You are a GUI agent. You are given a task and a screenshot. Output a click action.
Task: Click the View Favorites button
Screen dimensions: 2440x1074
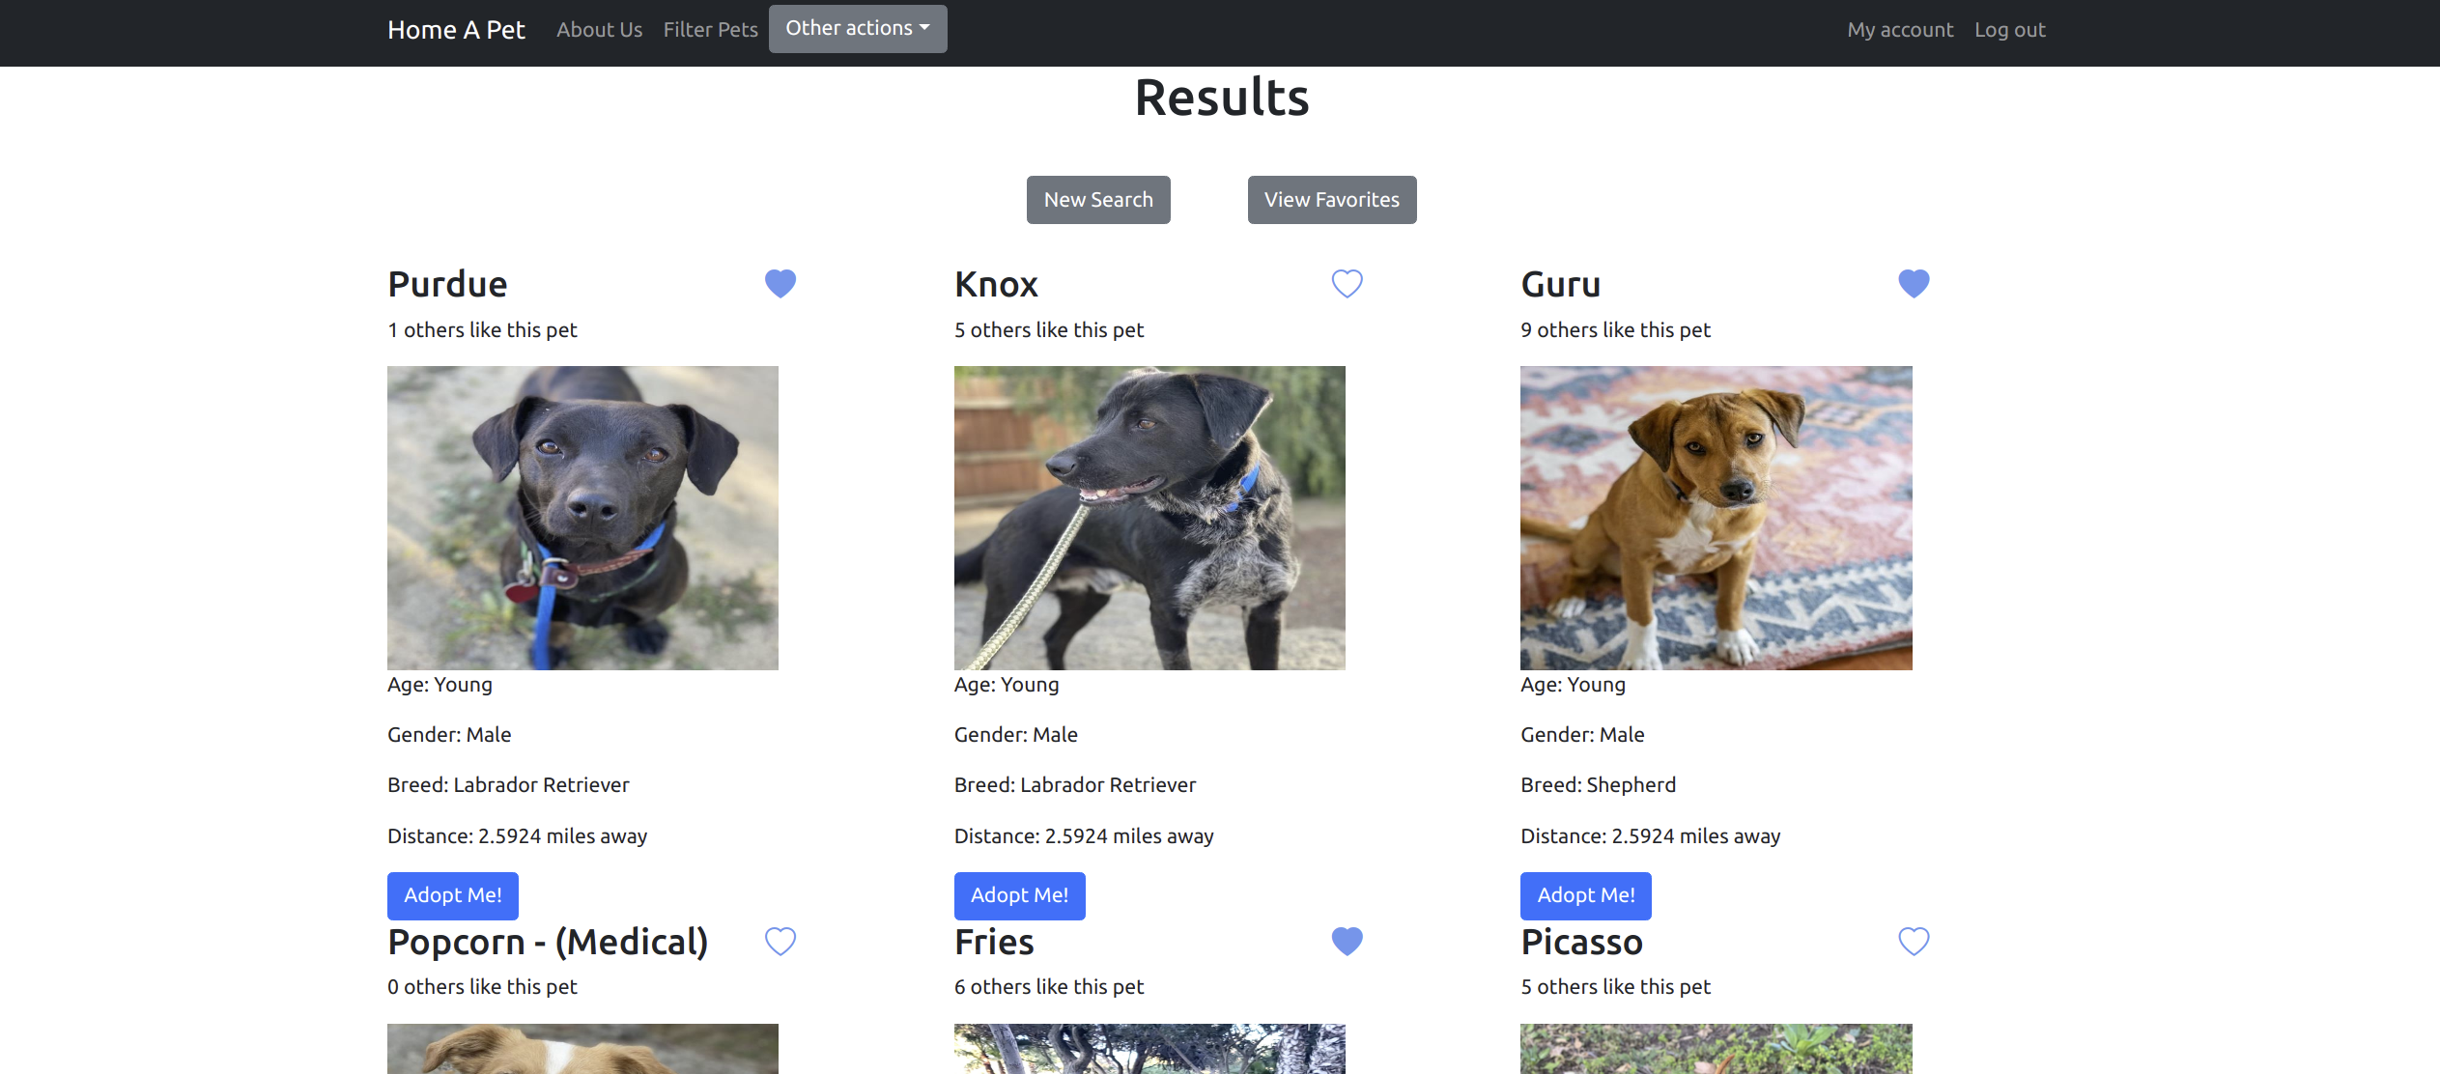(x=1332, y=200)
